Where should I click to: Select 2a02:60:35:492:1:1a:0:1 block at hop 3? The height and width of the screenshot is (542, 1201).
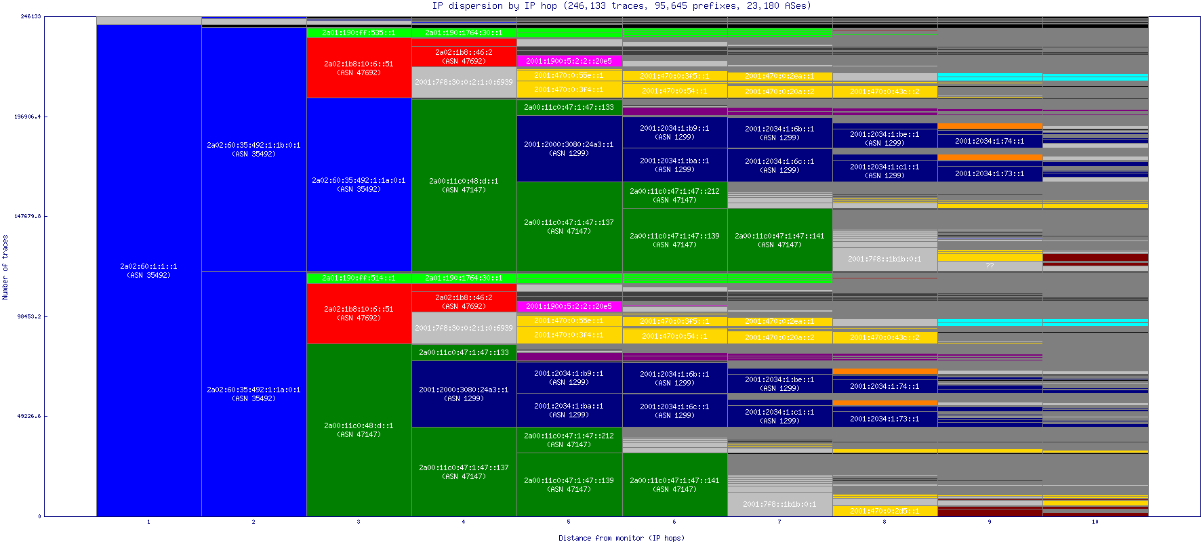point(359,184)
